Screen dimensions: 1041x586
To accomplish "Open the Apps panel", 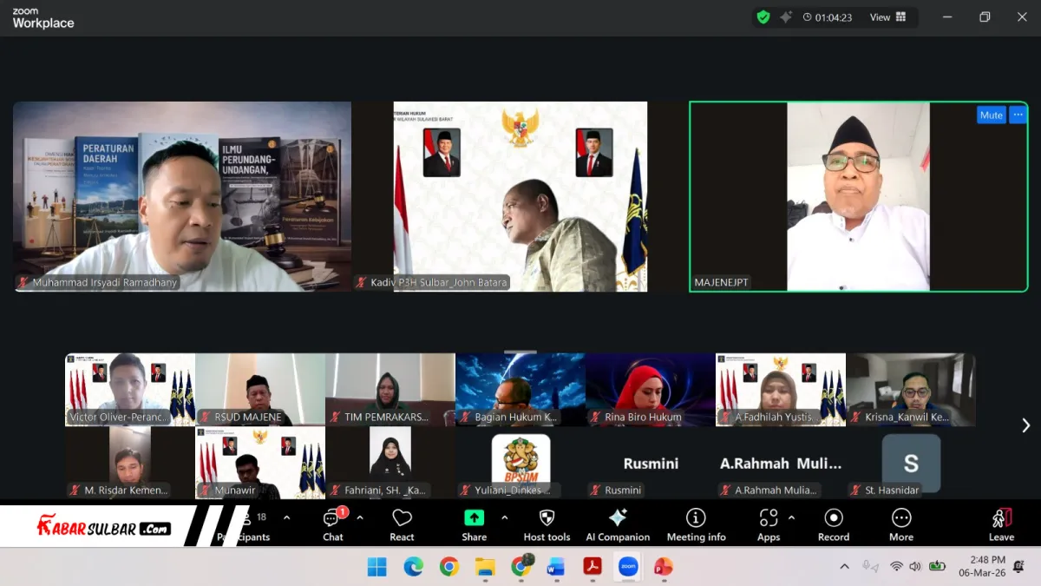I will pyautogui.click(x=769, y=524).
